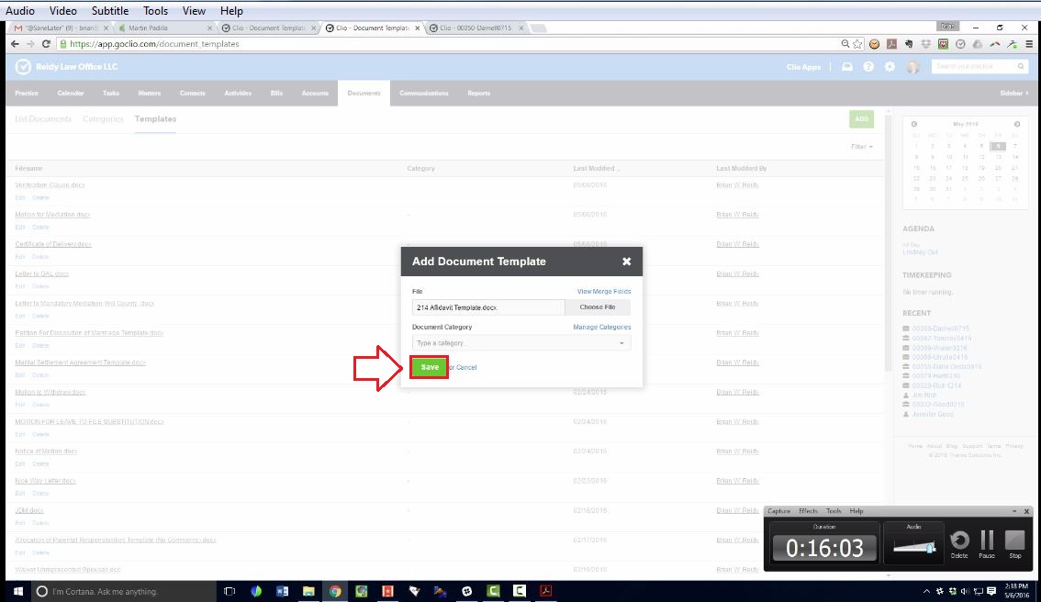The width and height of the screenshot is (1041, 602).
Task: Open Chrome from the taskbar
Action: tap(335, 591)
